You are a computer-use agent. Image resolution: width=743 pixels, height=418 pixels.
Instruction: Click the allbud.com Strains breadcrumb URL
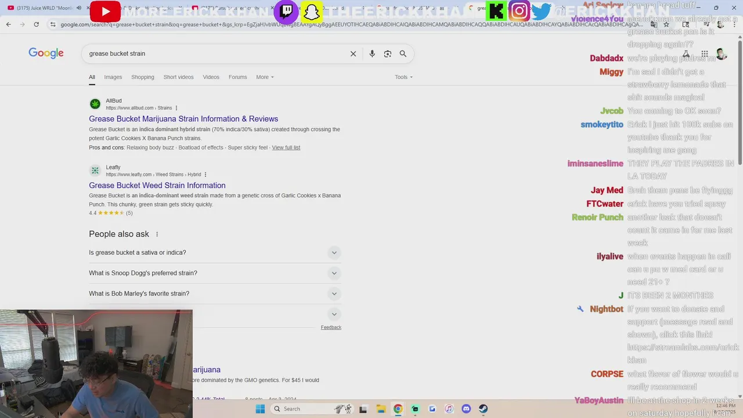pos(139,108)
